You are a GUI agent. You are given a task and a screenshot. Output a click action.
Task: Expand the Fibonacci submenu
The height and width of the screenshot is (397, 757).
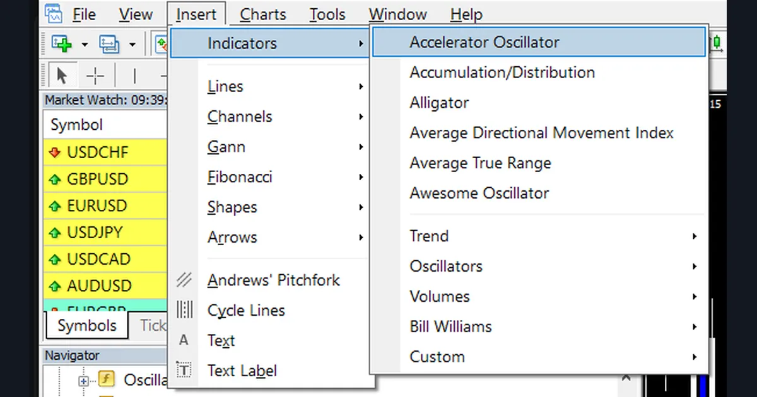point(361,177)
